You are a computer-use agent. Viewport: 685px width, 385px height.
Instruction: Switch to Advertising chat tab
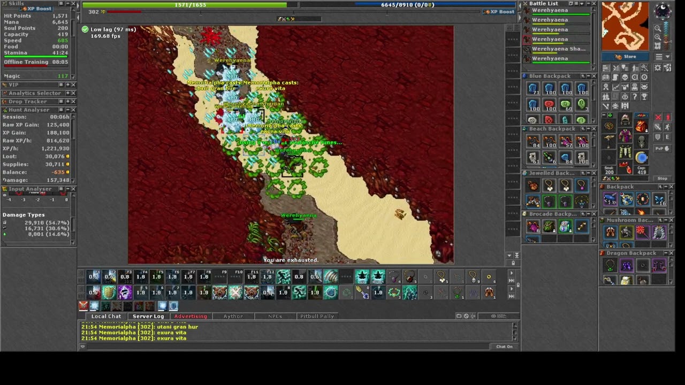point(191,316)
